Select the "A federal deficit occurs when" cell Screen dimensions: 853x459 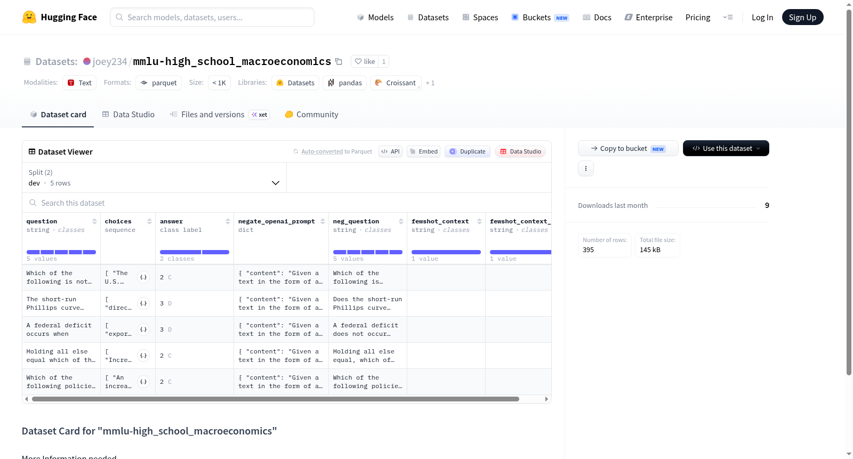pyautogui.click(x=61, y=329)
